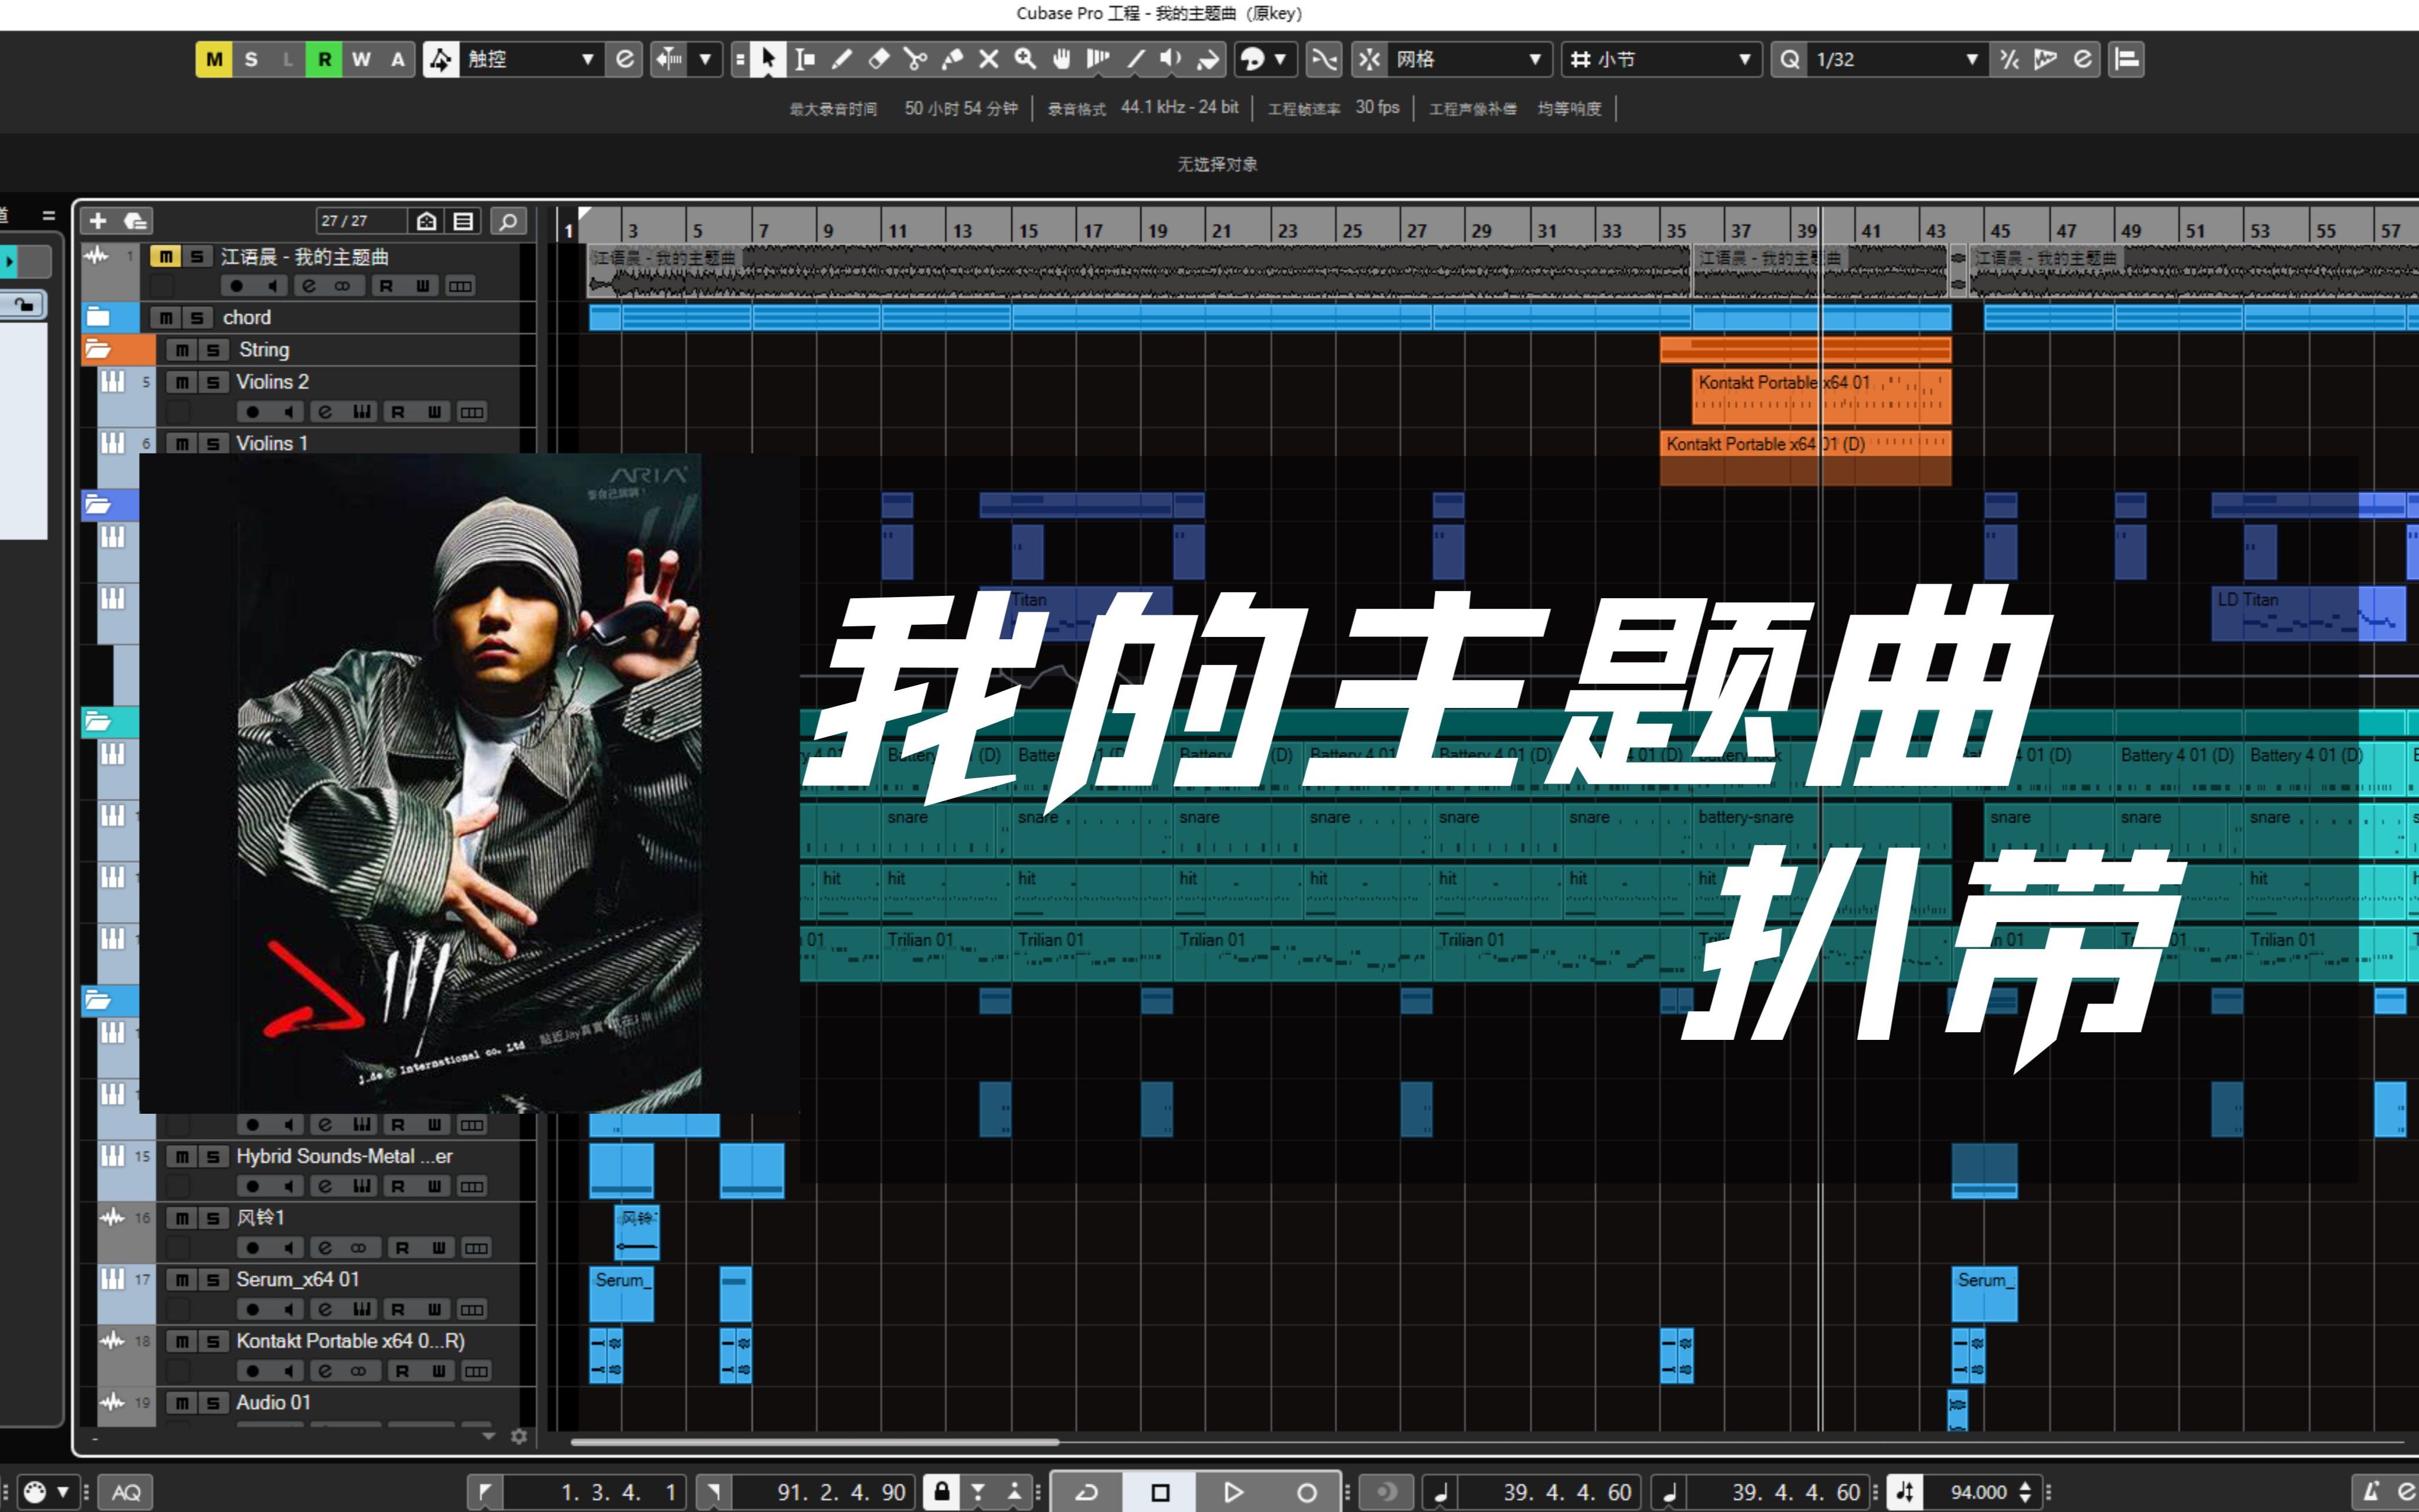Select the Glue tool
This screenshot has width=2419, height=1512.
[x=952, y=59]
